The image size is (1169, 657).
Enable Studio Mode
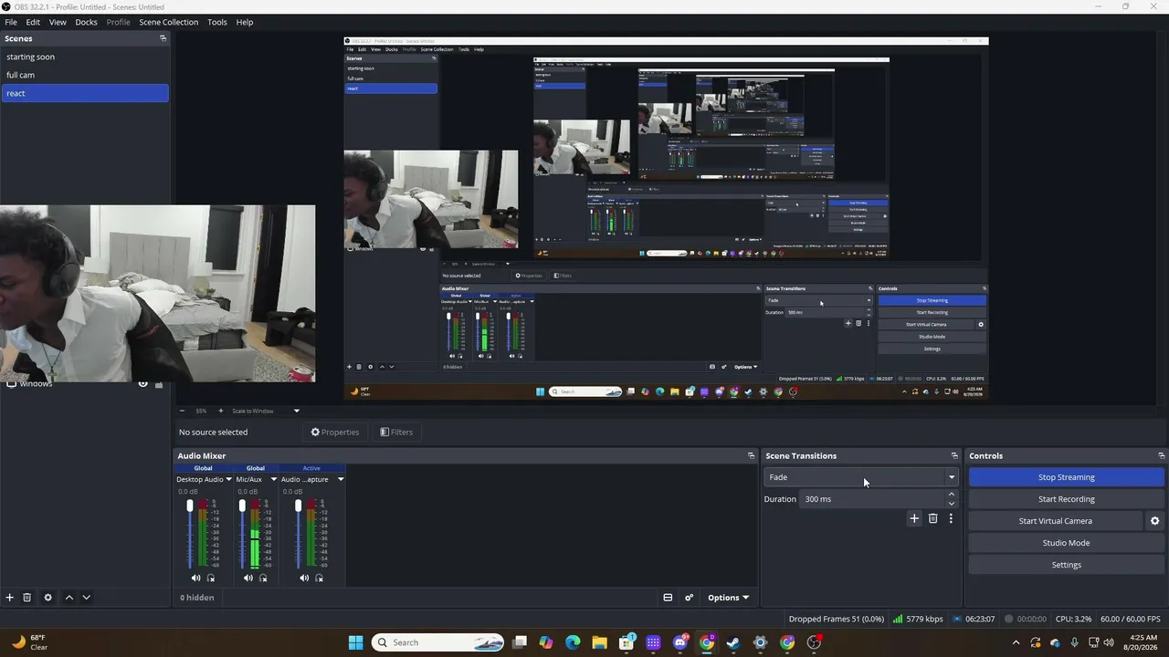1066,543
